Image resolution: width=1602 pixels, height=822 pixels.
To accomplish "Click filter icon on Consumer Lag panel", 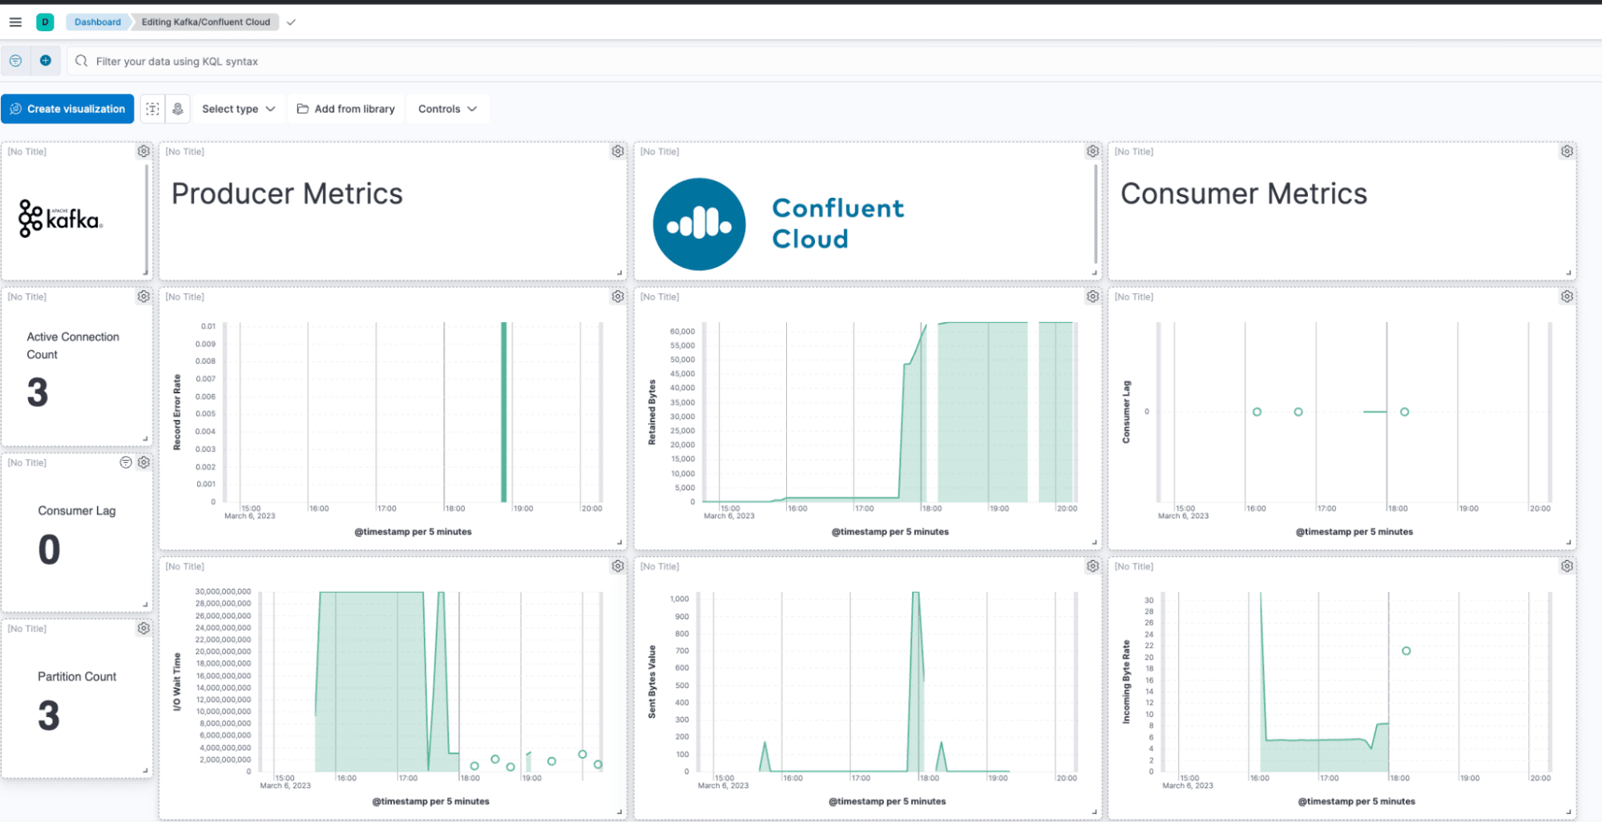I will pyautogui.click(x=126, y=463).
